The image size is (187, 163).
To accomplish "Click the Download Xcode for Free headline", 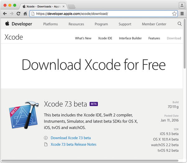I will click(x=93, y=65).
